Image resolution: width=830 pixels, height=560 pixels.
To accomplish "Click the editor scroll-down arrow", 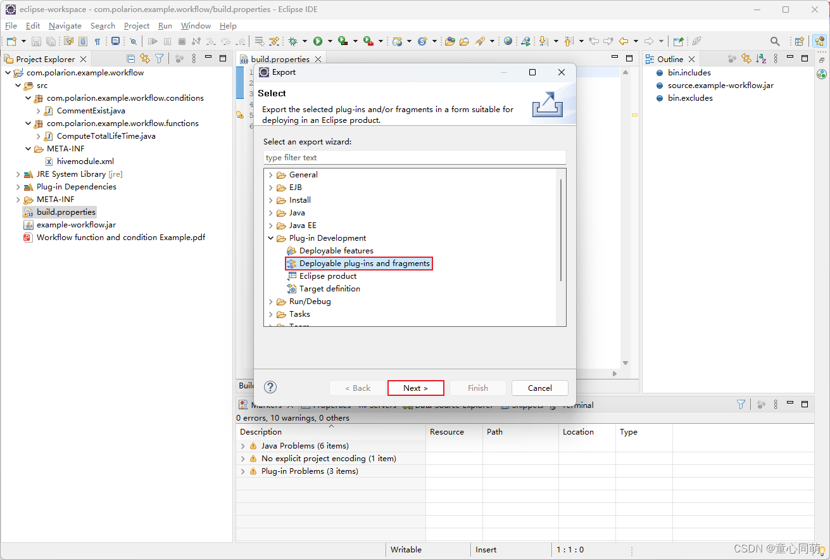I will pos(626,363).
